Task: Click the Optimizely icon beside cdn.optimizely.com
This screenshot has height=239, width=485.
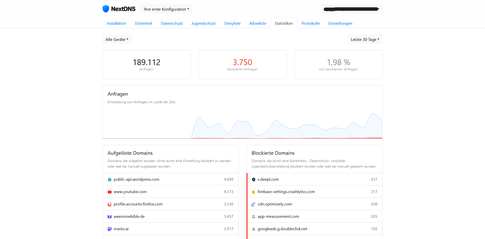Action: (254, 204)
